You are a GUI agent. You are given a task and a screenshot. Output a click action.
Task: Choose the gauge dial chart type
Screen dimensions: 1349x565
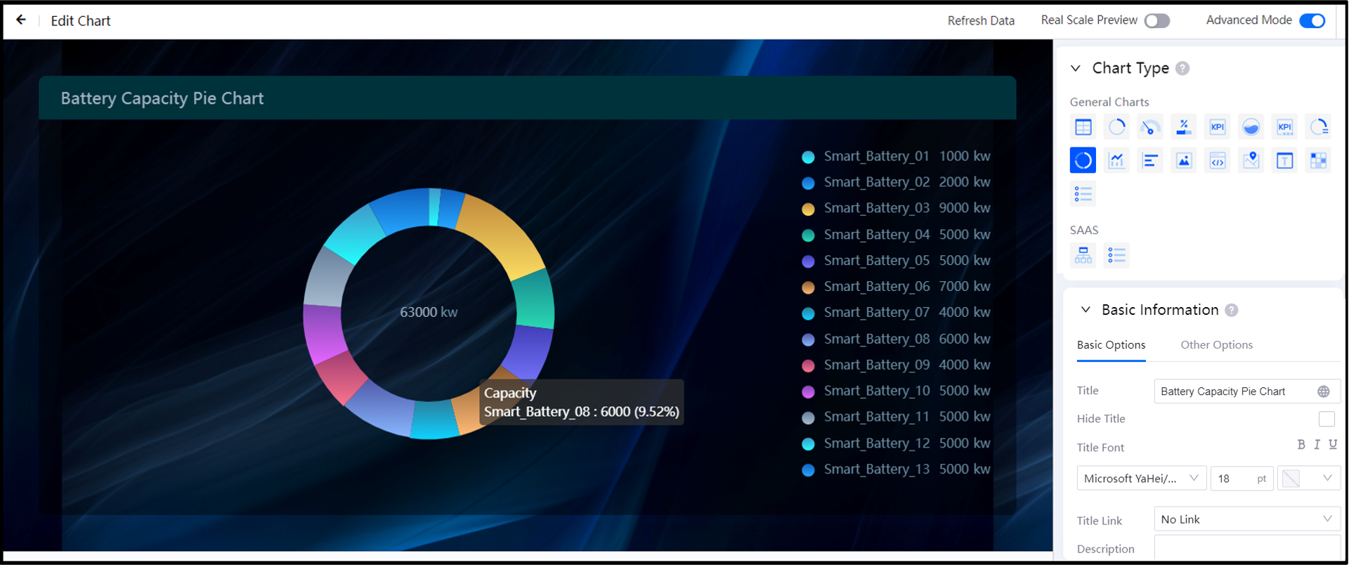pos(1149,127)
